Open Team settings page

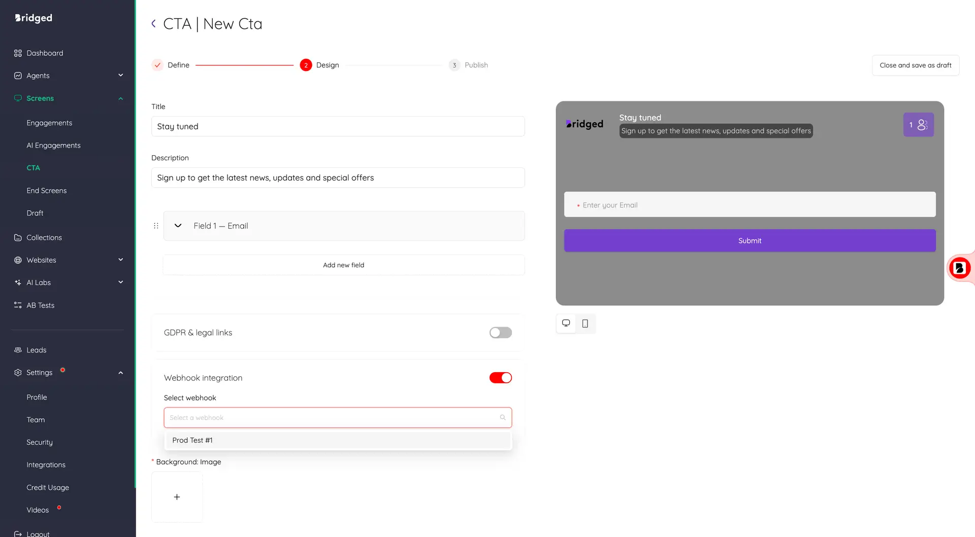36,420
